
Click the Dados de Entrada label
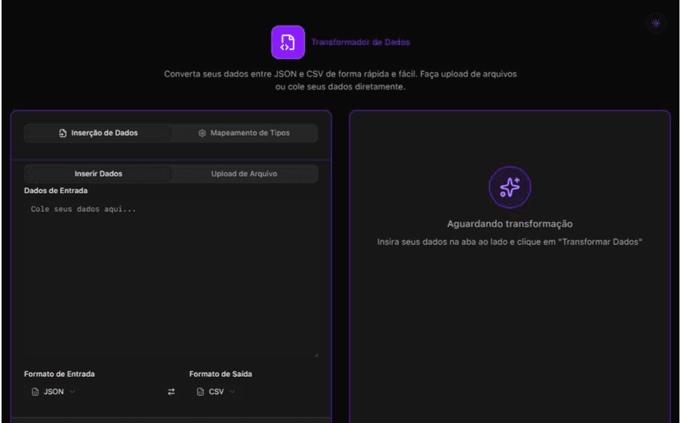(56, 191)
